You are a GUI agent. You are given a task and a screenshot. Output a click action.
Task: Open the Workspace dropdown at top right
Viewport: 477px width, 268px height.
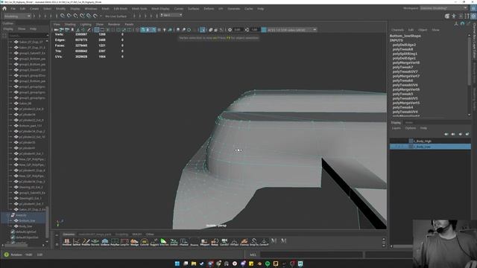point(443,8)
